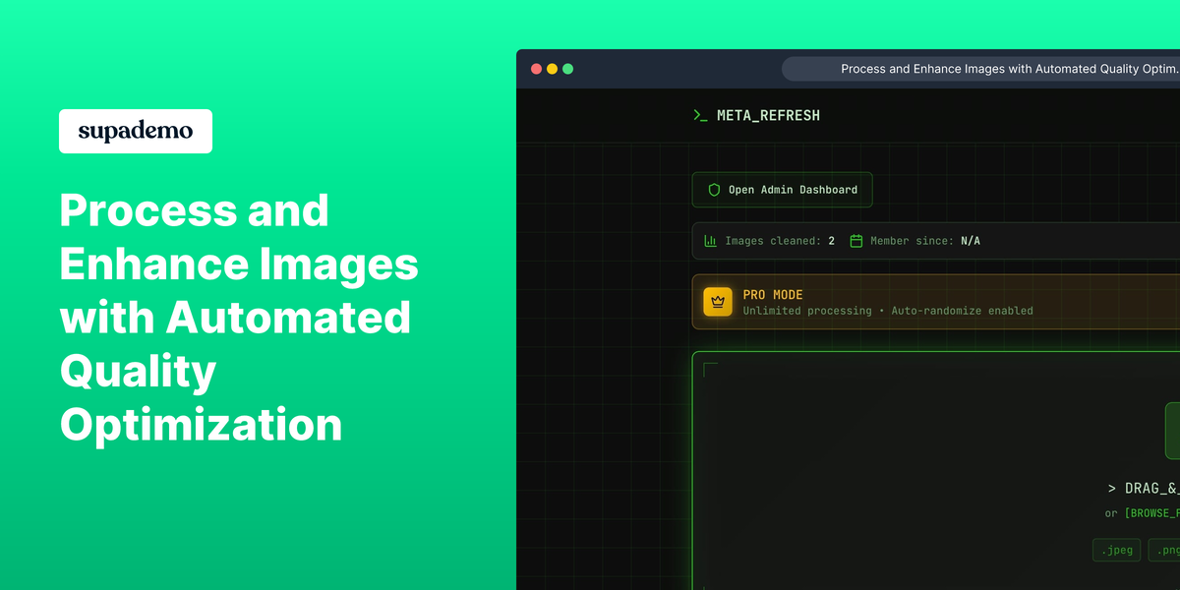Image resolution: width=1180 pixels, height=590 pixels.
Task: Click the shield icon on the Admin Dashboard button
Action: point(713,189)
